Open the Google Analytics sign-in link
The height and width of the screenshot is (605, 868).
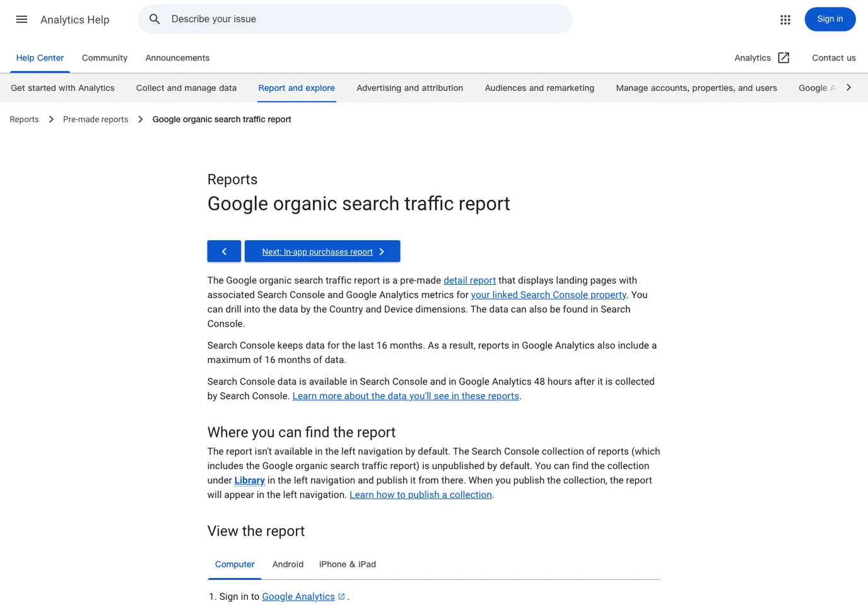298,596
